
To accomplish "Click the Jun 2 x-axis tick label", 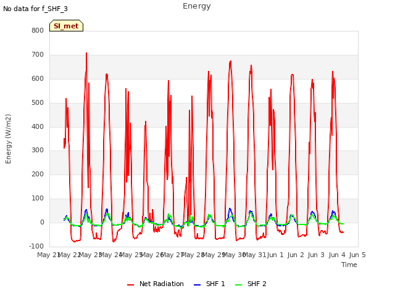I will coord(296,255).
